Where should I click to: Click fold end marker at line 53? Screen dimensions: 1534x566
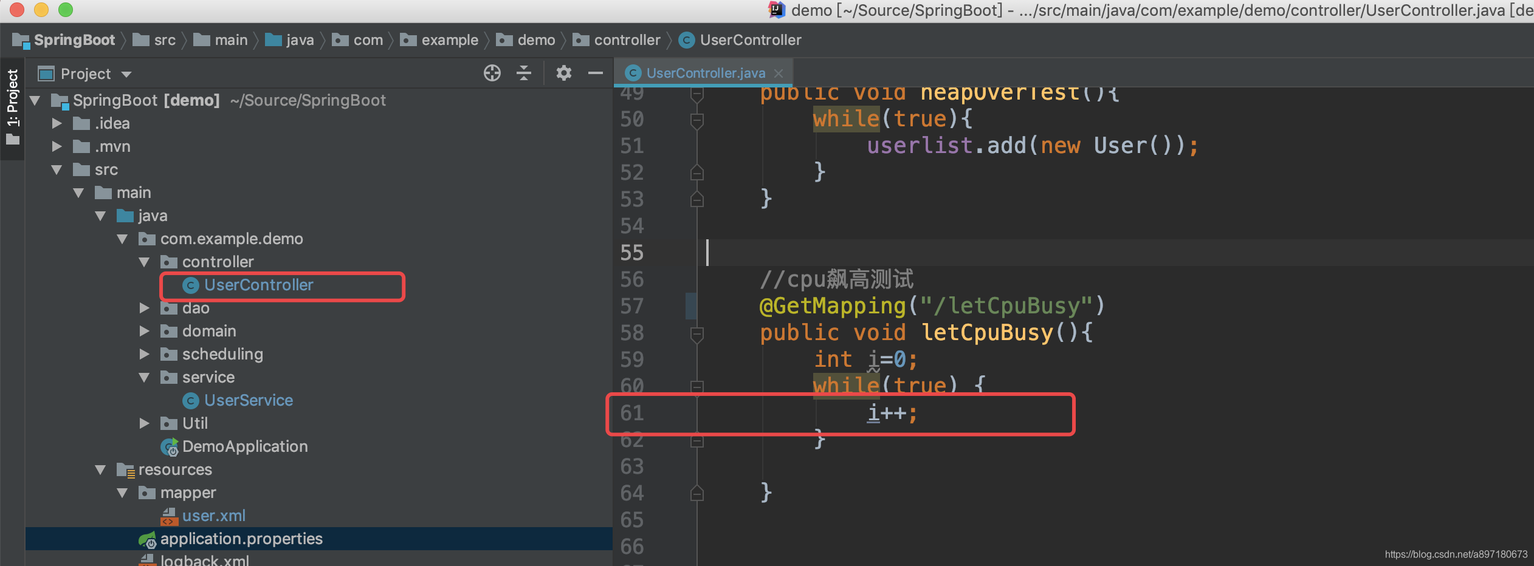pyautogui.click(x=697, y=199)
